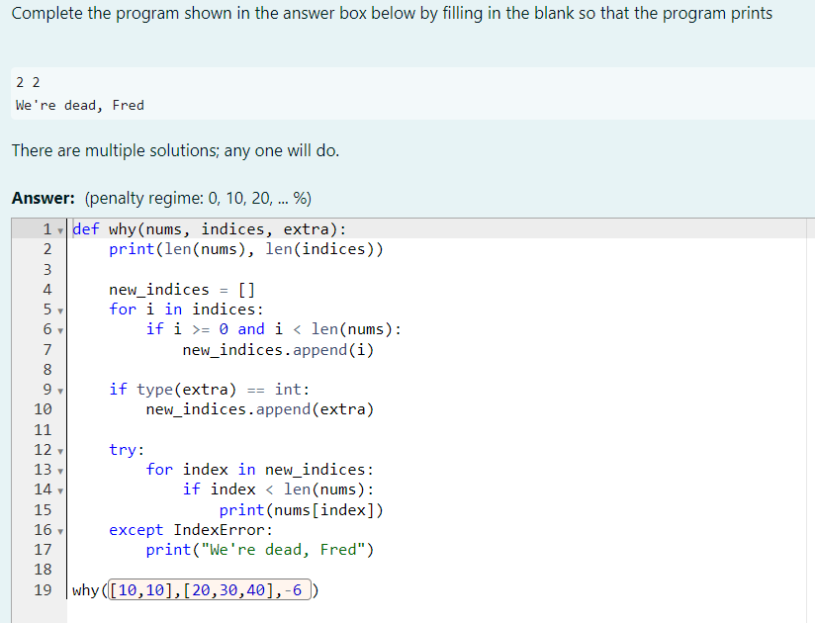Image resolution: width=815 pixels, height=623 pixels.
Task: Collapse the try block on line 12
Action: click(60, 449)
